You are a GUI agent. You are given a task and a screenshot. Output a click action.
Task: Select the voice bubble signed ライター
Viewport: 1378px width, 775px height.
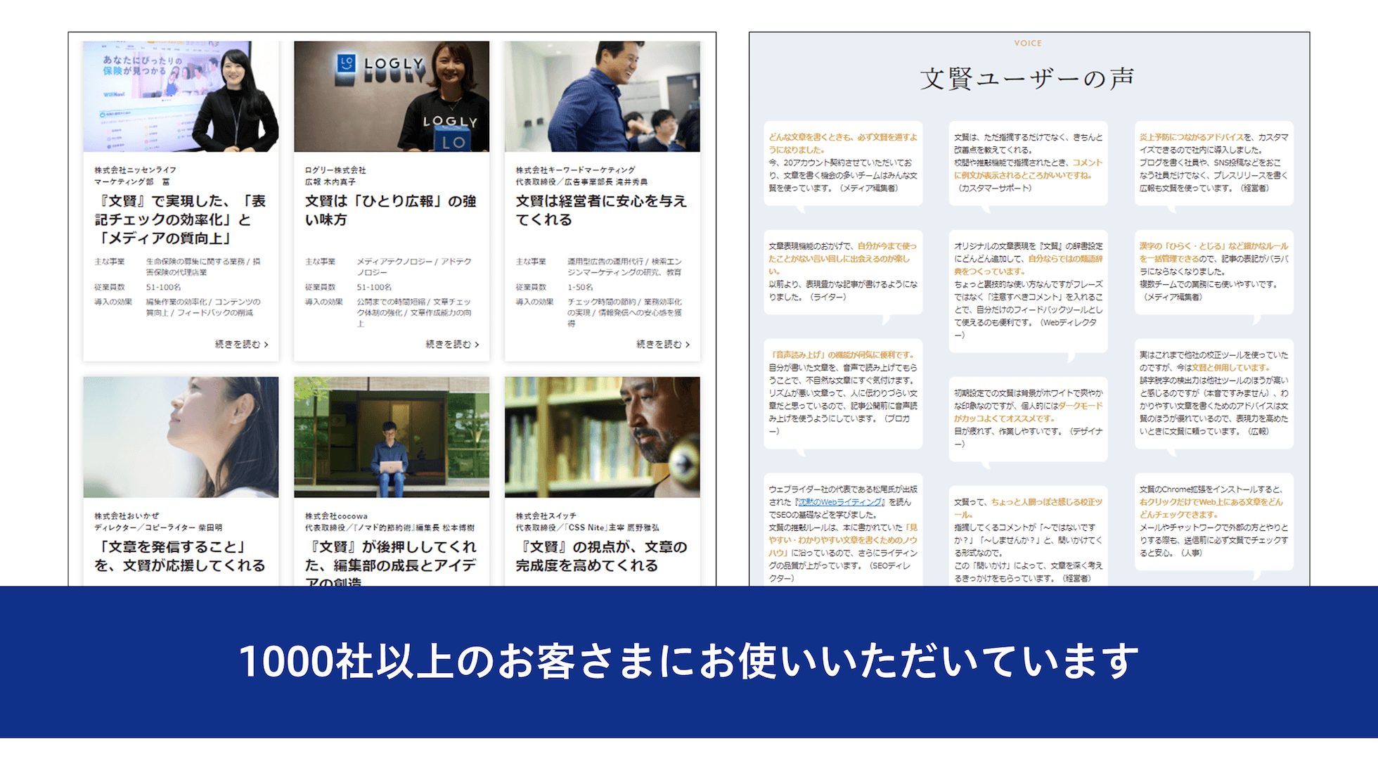pyautogui.click(x=843, y=272)
